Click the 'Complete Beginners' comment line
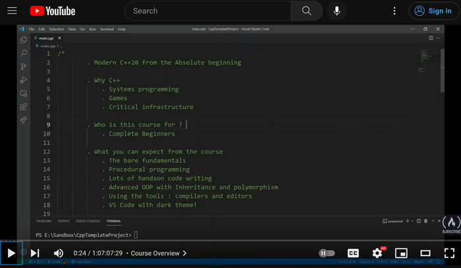 point(142,134)
